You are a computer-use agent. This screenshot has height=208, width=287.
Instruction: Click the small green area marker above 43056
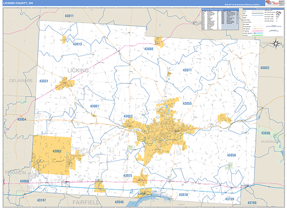[232, 165]
